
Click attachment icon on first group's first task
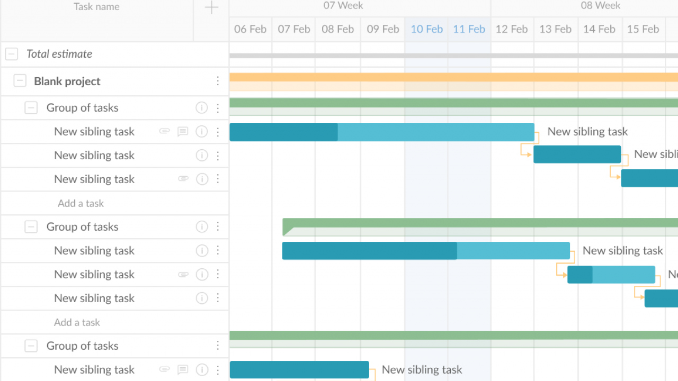pos(165,132)
